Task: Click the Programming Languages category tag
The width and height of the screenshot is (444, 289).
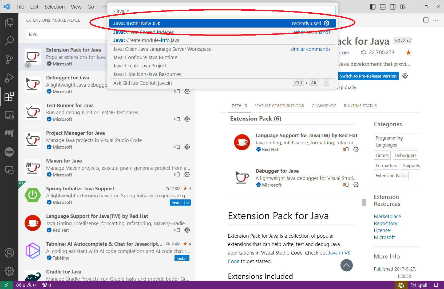Action: point(397,141)
